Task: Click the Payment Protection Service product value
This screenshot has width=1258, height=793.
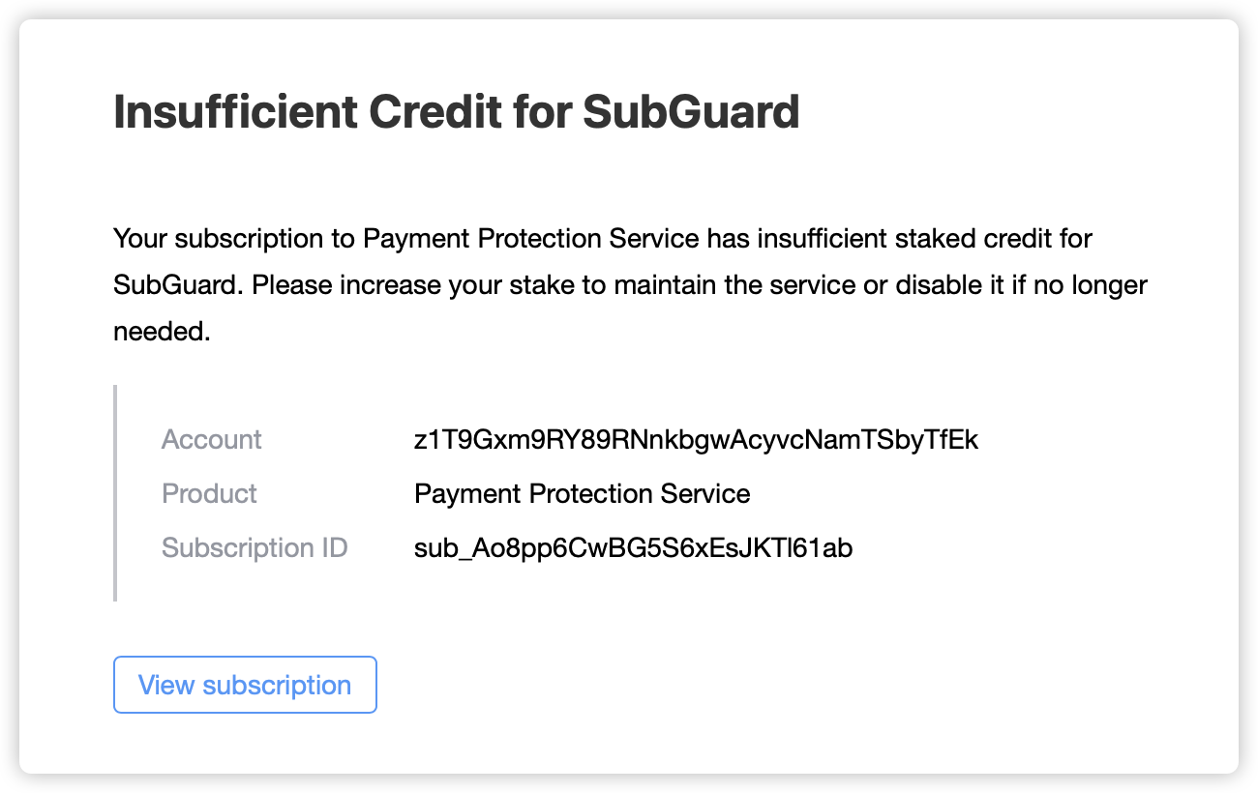Action: pyautogui.click(x=582, y=494)
